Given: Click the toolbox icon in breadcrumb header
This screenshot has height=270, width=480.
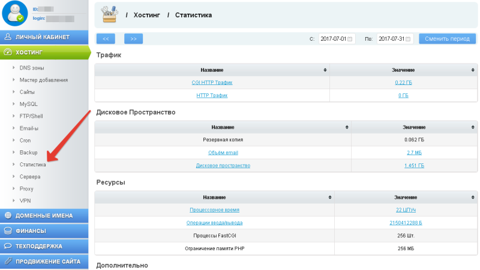Looking at the screenshot, I should (110, 14).
